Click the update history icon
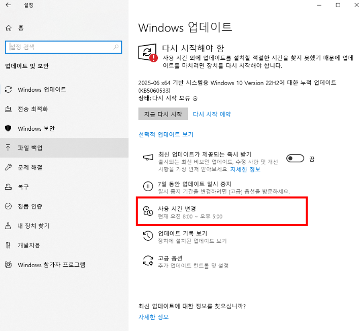The image size is (364, 331). click(148, 236)
